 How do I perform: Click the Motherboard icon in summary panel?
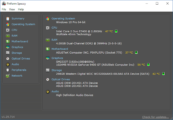[x=48, y=49]
